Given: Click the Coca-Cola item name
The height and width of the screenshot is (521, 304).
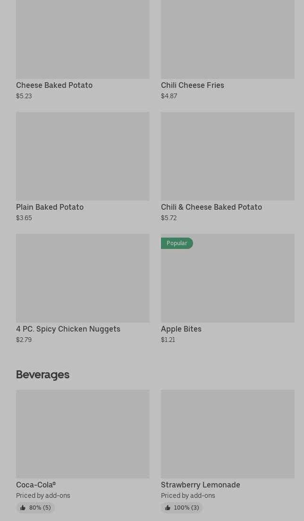Looking at the screenshot, I should 36,485.
